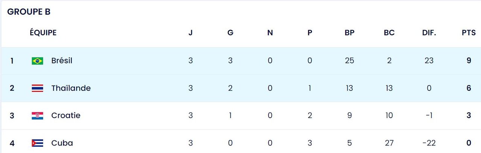
Task: Click the BP column header
Action: tap(349, 33)
